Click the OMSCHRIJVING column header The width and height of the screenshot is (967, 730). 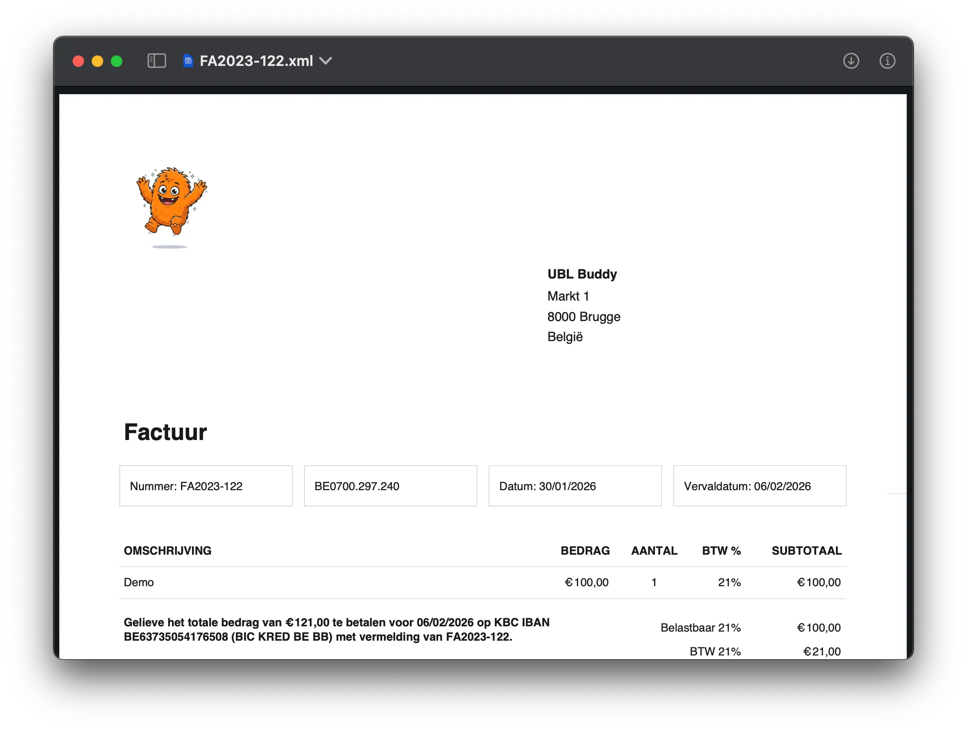click(167, 550)
